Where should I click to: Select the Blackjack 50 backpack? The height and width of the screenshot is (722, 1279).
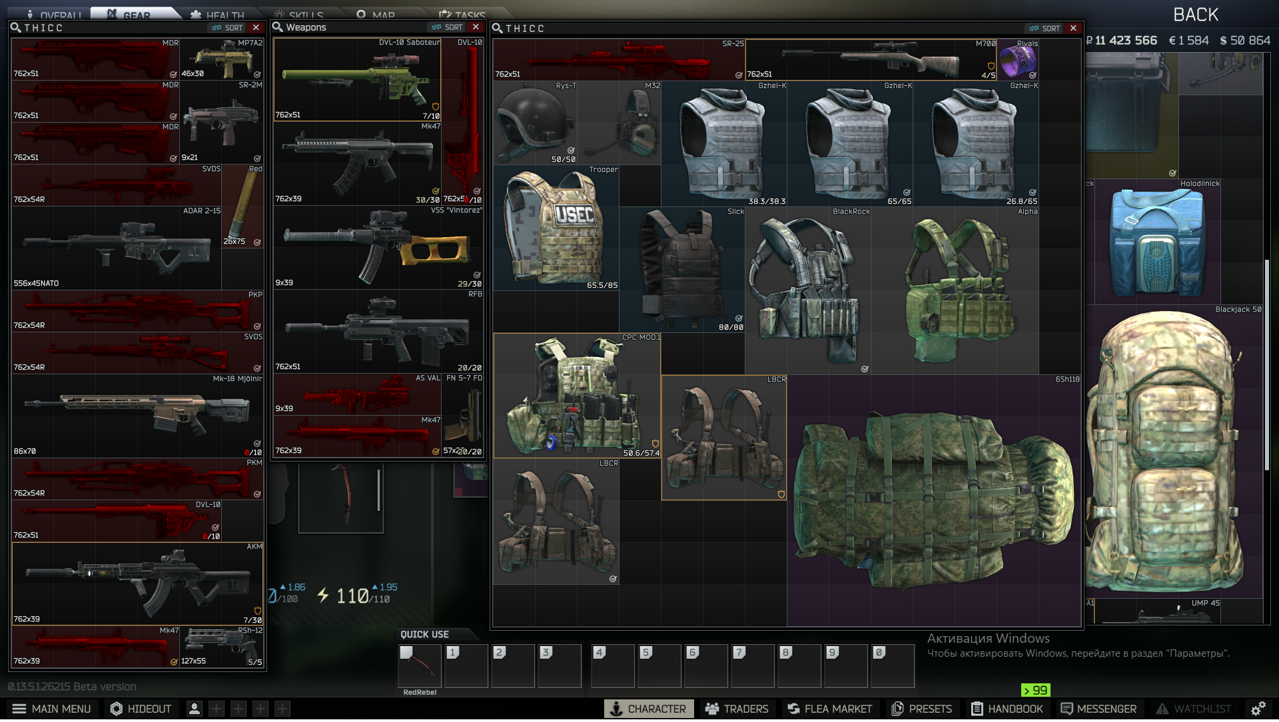[x=1175, y=451]
